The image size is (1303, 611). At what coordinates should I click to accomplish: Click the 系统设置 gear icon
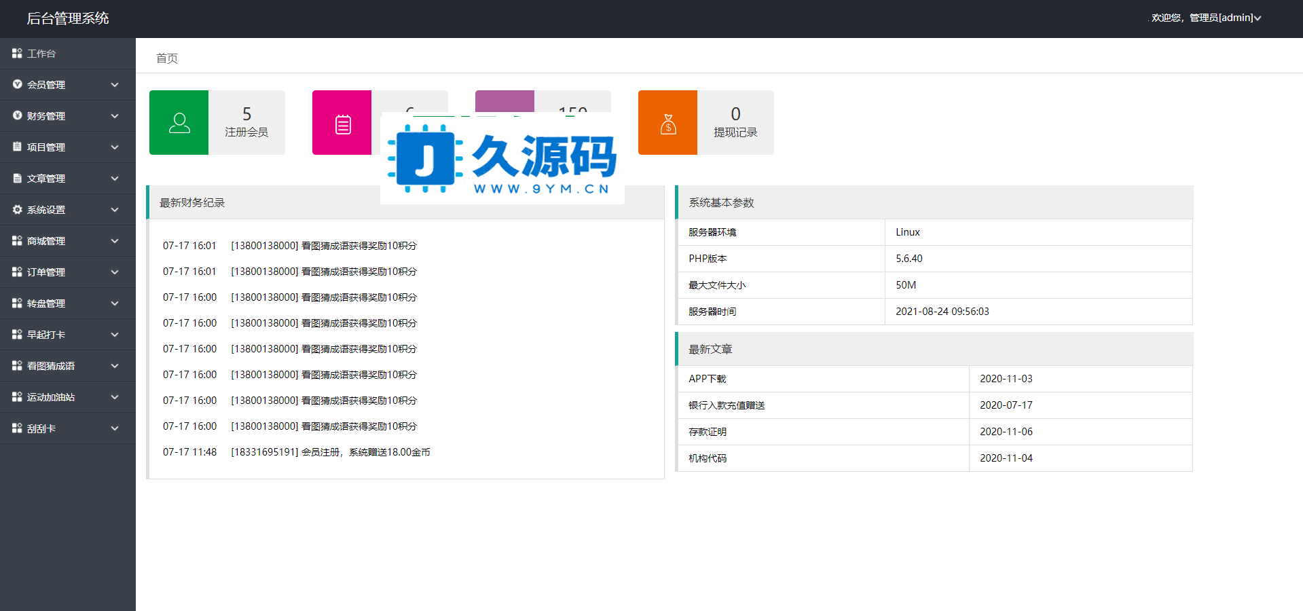[x=17, y=210]
